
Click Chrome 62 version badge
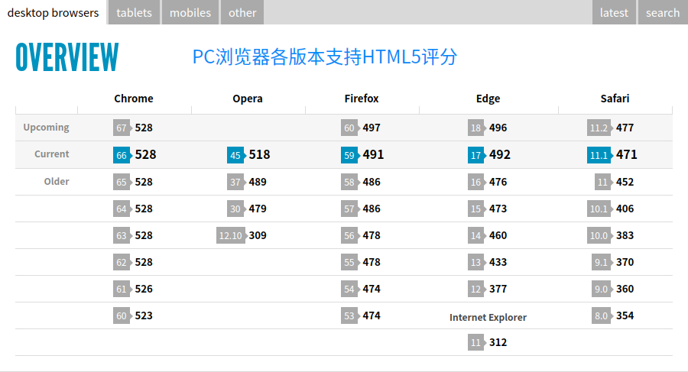click(122, 262)
